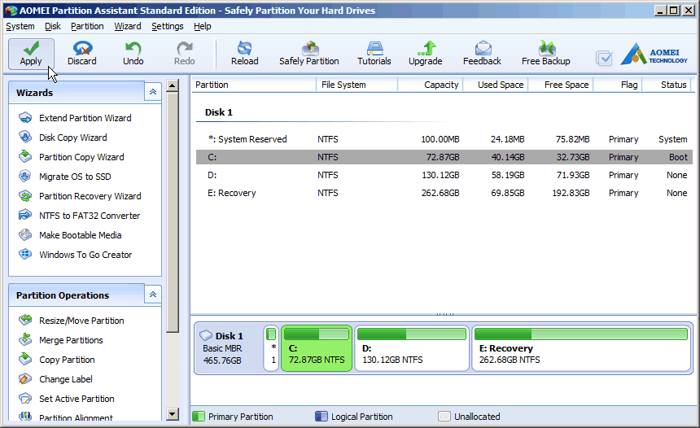Screen dimensions: 700x428
Task: Undo the last operation
Action: pos(133,54)
